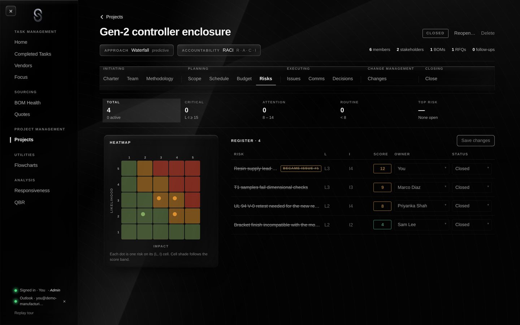
Task: Select the Total risks summary card
Action: (142, 110)
